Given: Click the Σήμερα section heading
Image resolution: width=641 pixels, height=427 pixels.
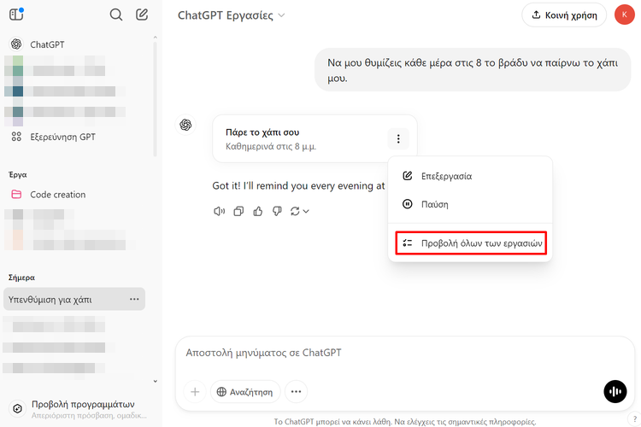Looking at the screenshot, I should tap(21, 278).
